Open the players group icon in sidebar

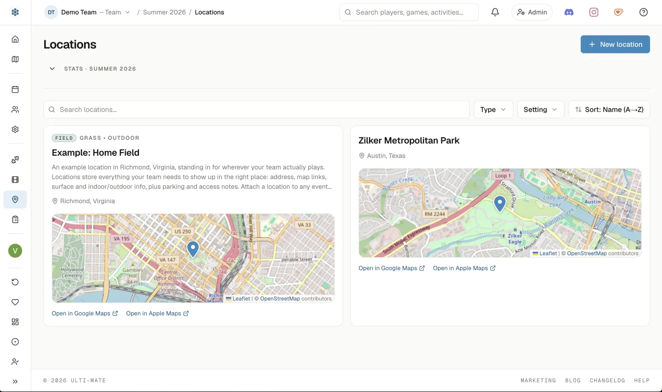click(15, 110)
